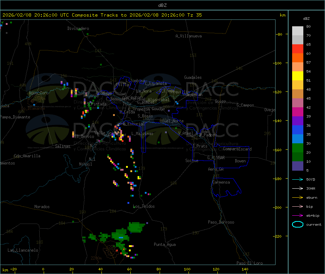Viewport: 325px width, 274px height.
Task: Click the J_Prats map label
Action: (x=200, y=146)
